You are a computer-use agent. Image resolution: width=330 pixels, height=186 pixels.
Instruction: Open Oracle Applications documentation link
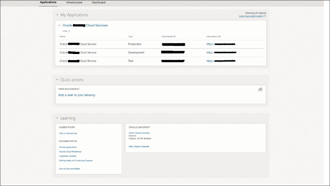tap(68, 147)
